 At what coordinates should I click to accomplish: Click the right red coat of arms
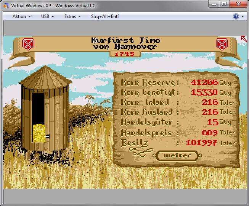click(222, 44)
